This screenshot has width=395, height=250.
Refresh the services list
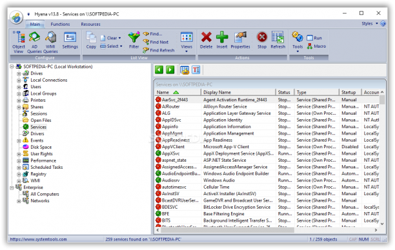pos(278,40)
